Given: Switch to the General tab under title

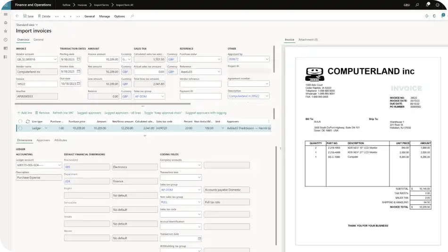Looking at the screenshot, I should pos(38,40).
